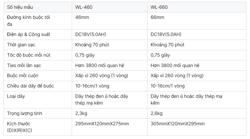Select the 2,6kg weight value

156,113
